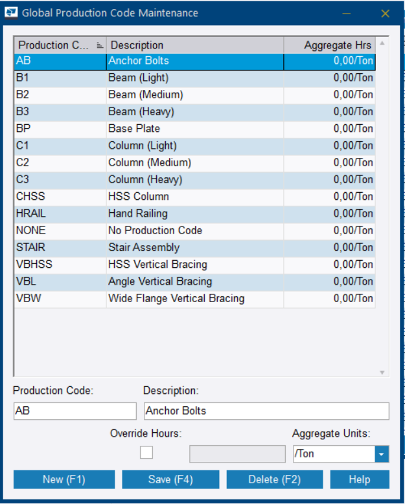Close the Global Production Code Maintenance window
This screenshot has height=504, width=405.
[x=385, y=14]
